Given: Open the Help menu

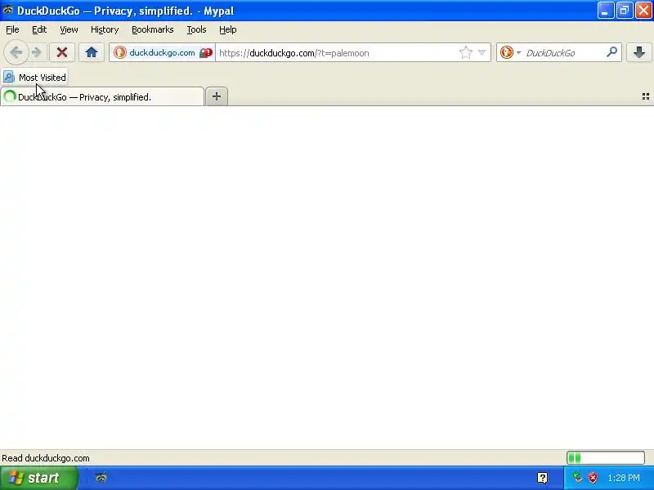Looking at the screenshot, I should 228,29.
